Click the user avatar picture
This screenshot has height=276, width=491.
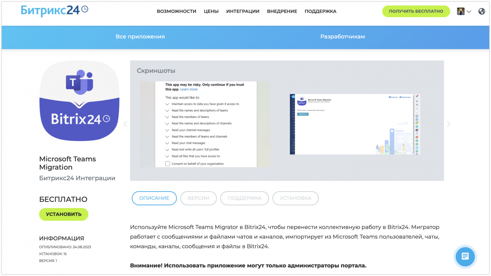[x=461, y=12]
